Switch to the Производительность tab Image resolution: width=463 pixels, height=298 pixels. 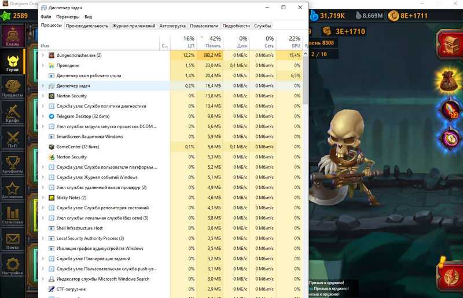[87, 26]
